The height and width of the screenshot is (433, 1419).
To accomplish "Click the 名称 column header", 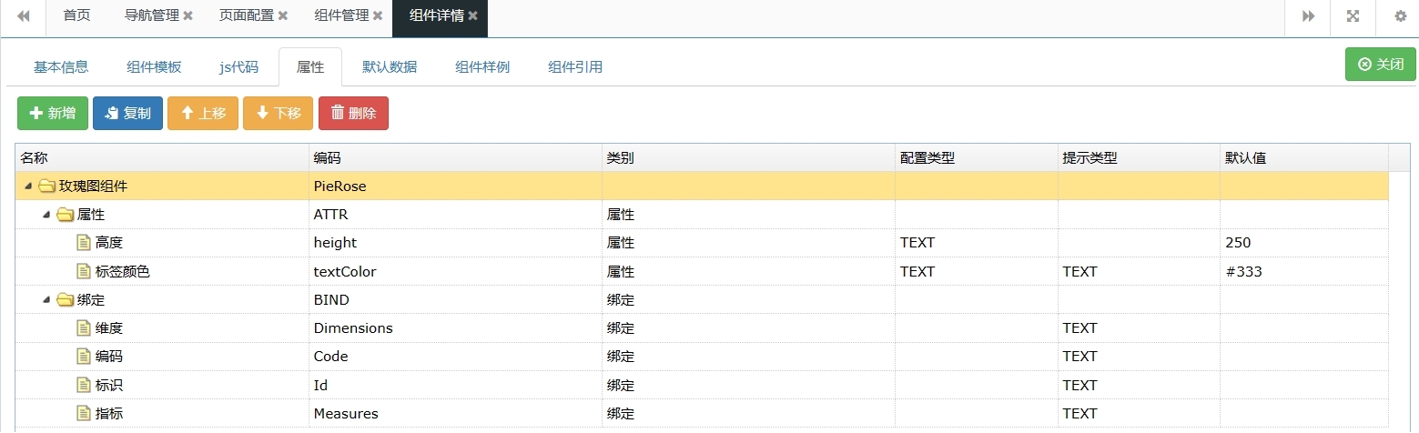I will (x=162, y=157).
